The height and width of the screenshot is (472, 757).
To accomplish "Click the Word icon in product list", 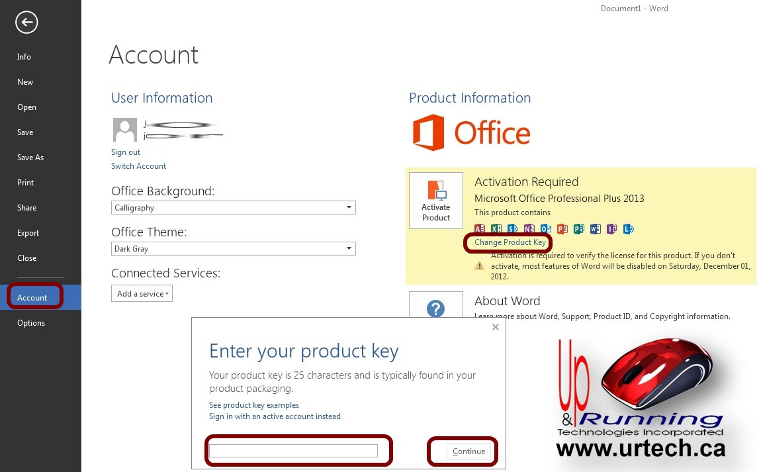I will (x=596, y=228).
